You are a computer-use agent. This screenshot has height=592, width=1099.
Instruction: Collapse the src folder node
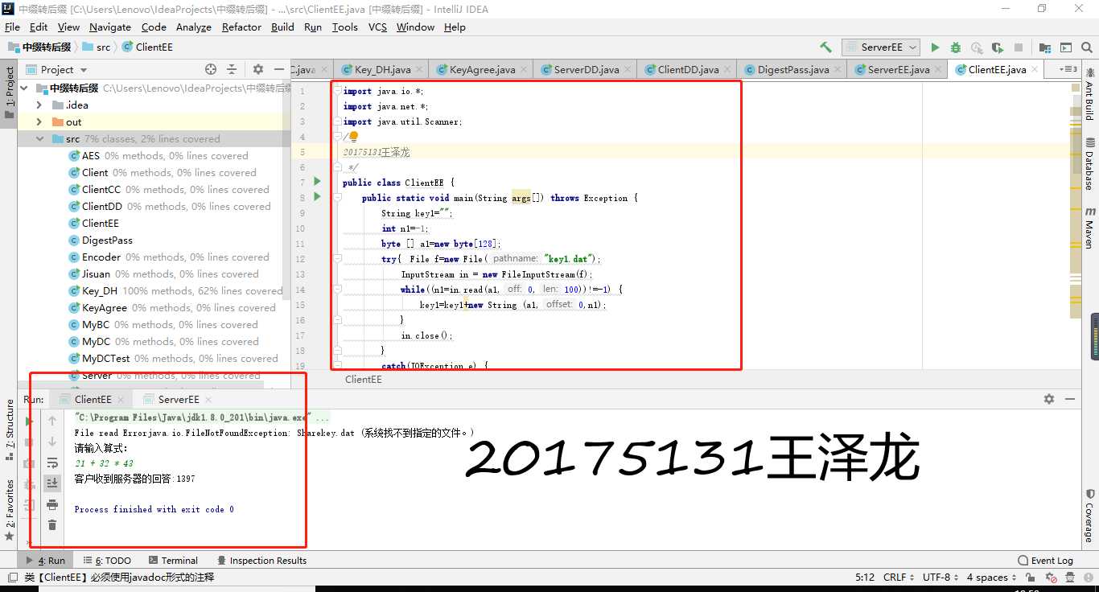click(39, 139)
